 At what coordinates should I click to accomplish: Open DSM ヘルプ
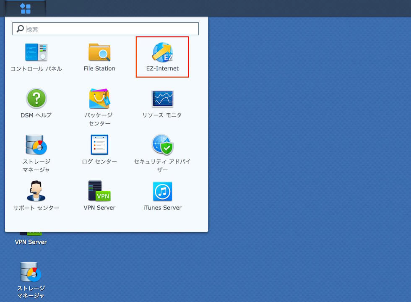tap(36, 103)
